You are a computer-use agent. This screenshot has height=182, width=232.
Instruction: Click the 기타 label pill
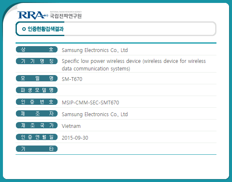(37, 148)
